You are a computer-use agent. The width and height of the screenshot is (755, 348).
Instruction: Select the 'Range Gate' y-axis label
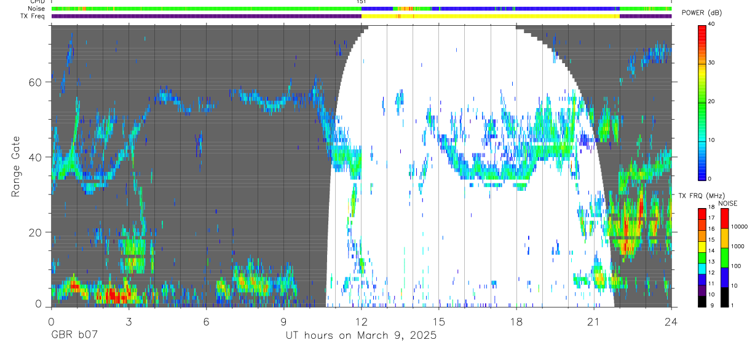[15, 167]
